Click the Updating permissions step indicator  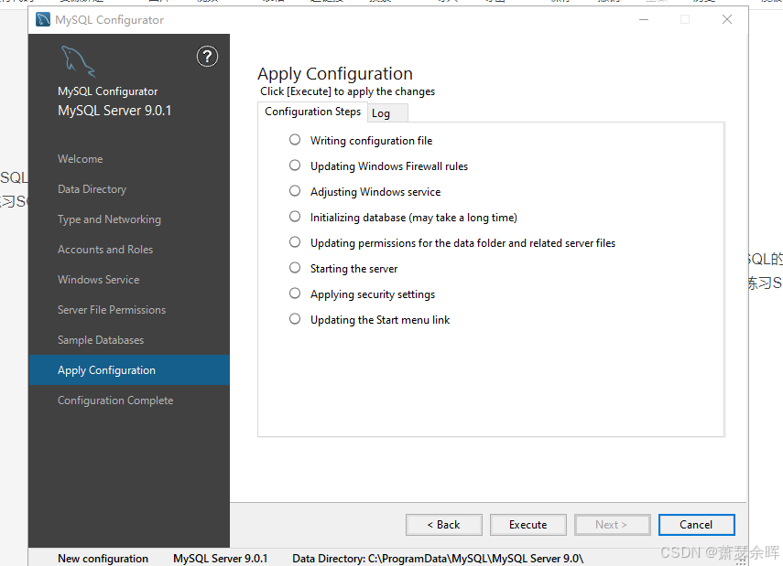[295, 242]
